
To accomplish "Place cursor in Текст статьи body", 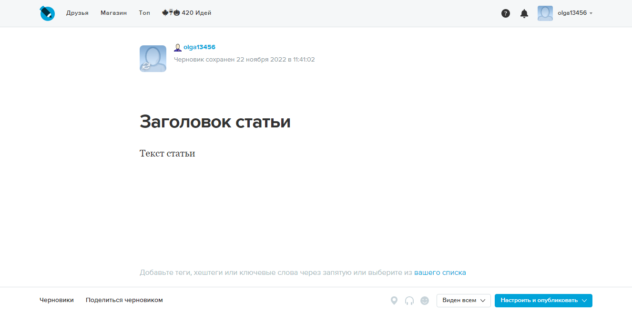I will coord(167,154).
